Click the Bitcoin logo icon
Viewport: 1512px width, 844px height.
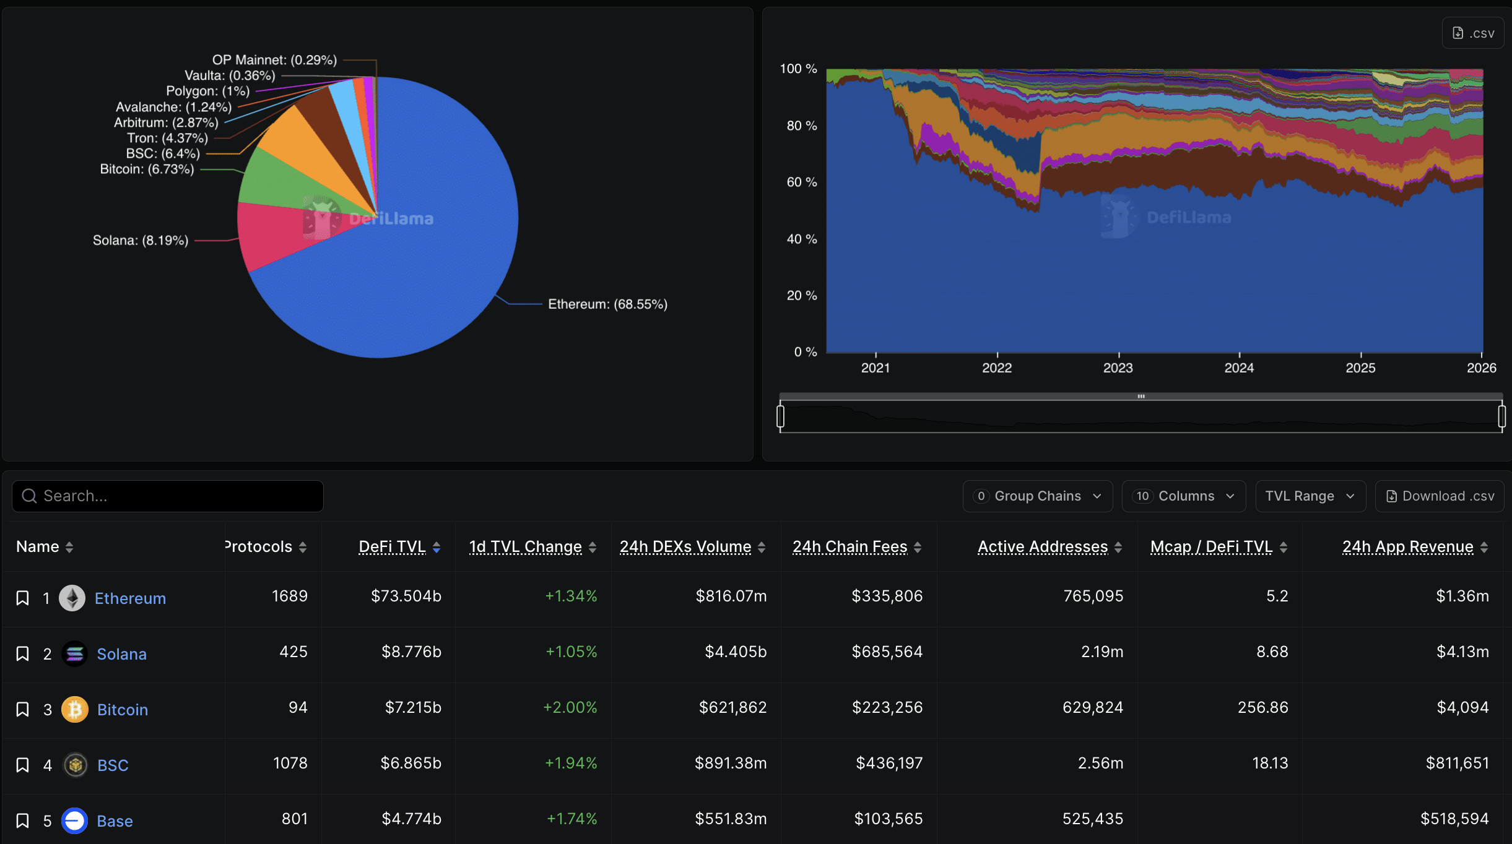(75, 709)
